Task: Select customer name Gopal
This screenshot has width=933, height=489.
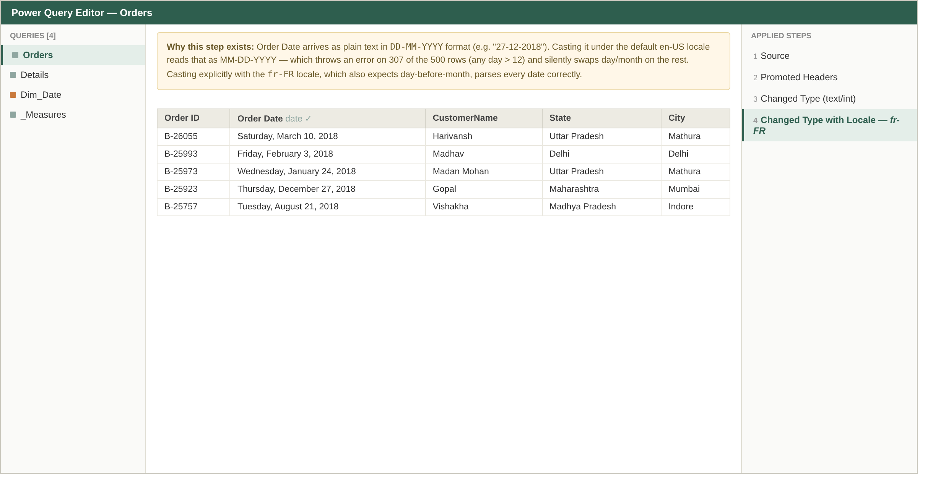Action: coord(484,189)
